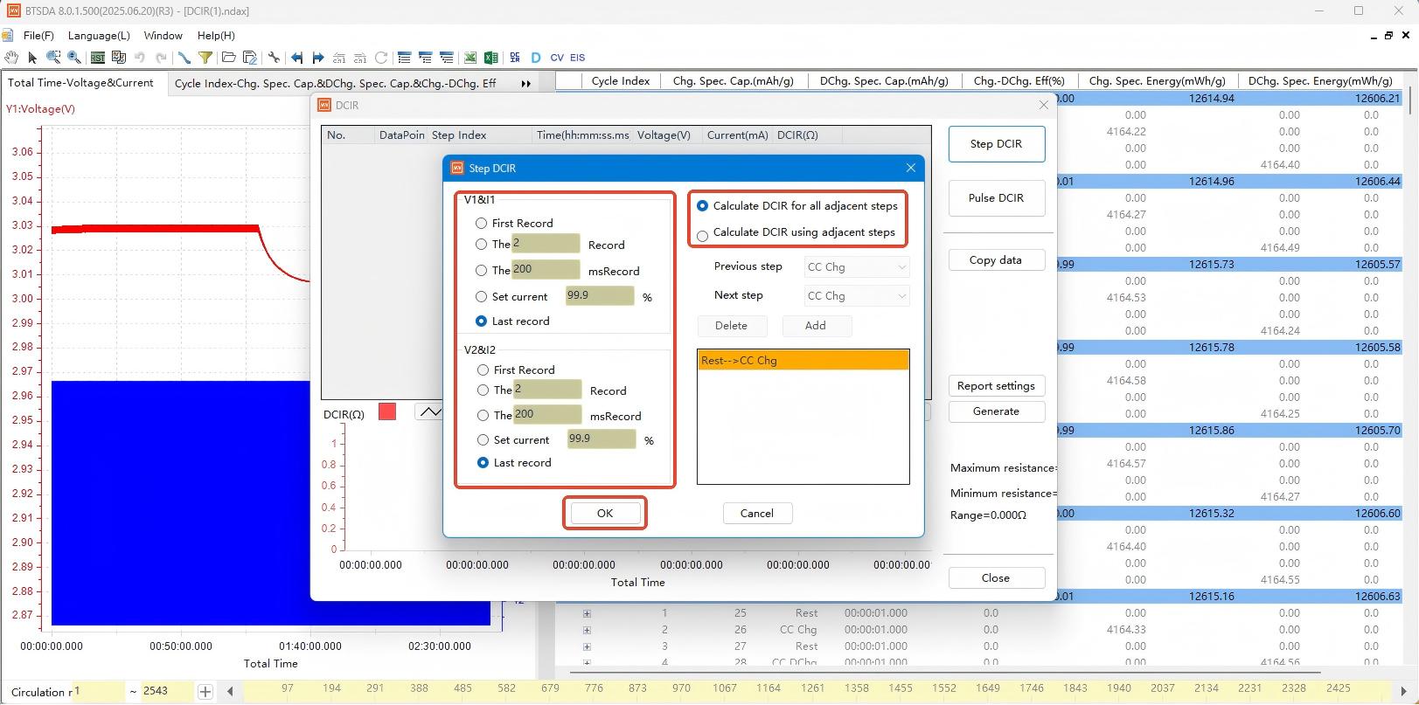Select V2&I2 Set current radio option
The image size is (1419, 705).
pos(483,440)
